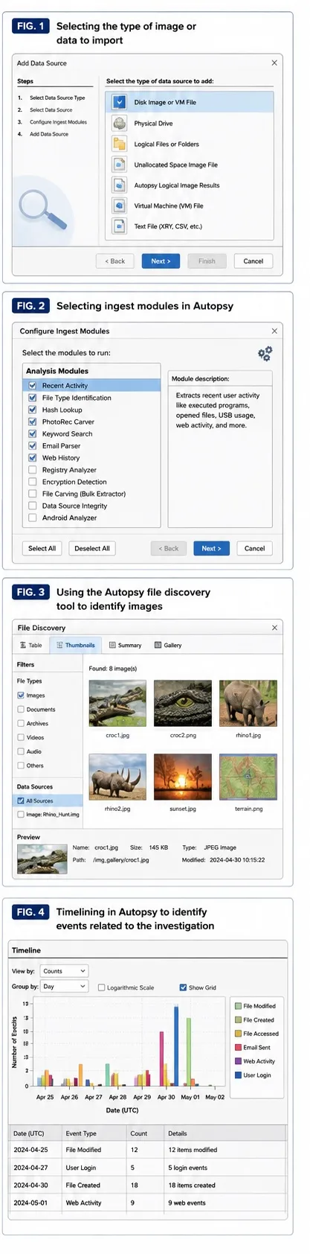Switch to the Gallery tab

click(168, 646)
